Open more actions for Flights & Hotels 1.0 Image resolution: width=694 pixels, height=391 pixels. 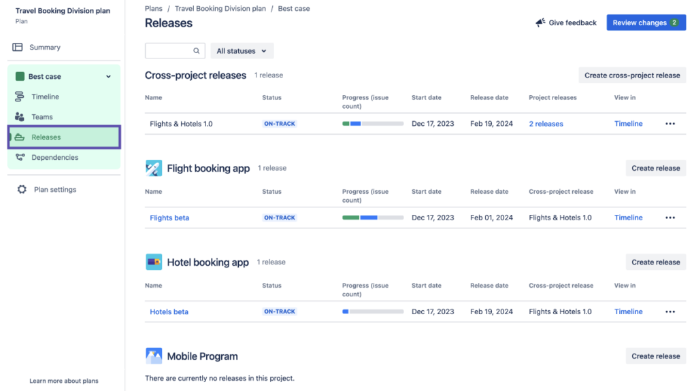tap(670, 124)
